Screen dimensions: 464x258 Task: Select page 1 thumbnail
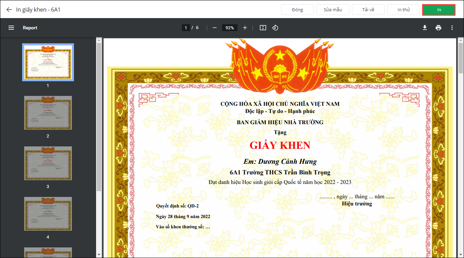[48, 62]
